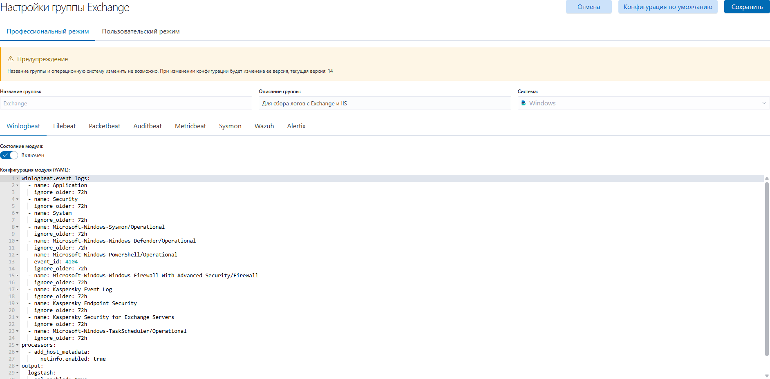
Task: Collapse fold arrow at line 6
Action: click(x=17, y=213)
